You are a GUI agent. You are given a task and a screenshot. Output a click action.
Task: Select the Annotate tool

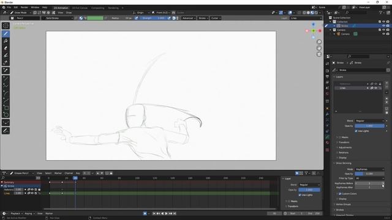(6, 130)
